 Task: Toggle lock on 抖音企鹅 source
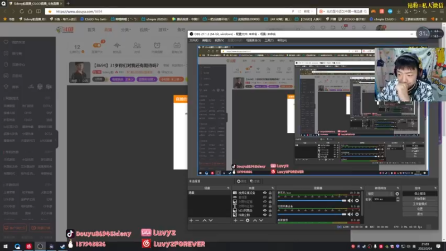click(x=270, y=215)
